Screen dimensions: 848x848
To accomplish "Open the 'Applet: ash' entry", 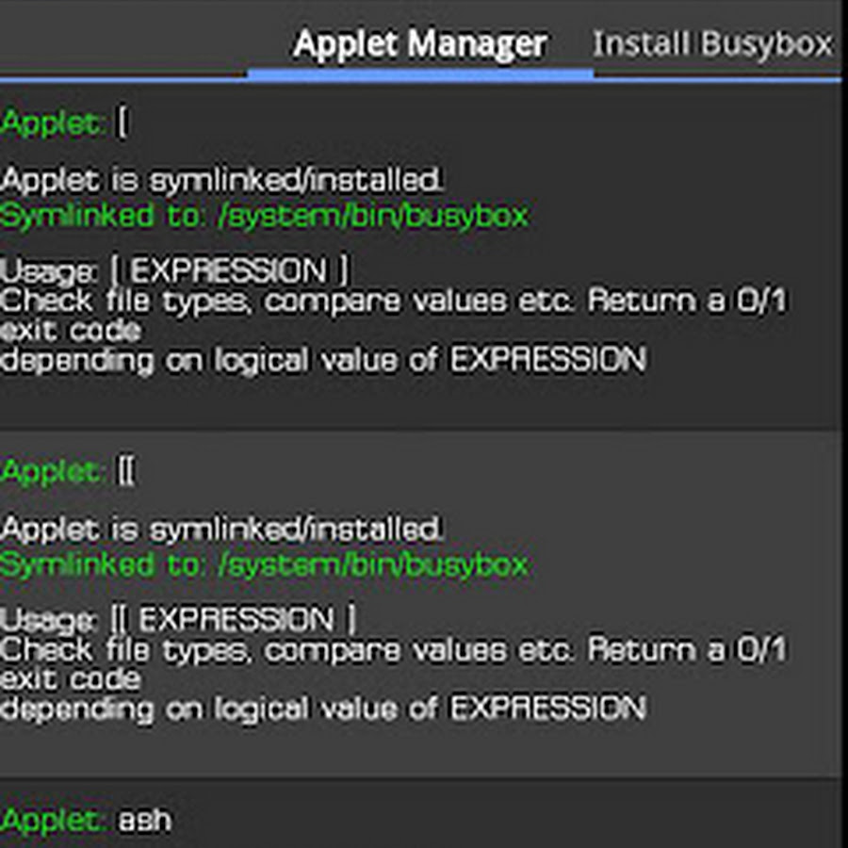I will tap(86, 820).
